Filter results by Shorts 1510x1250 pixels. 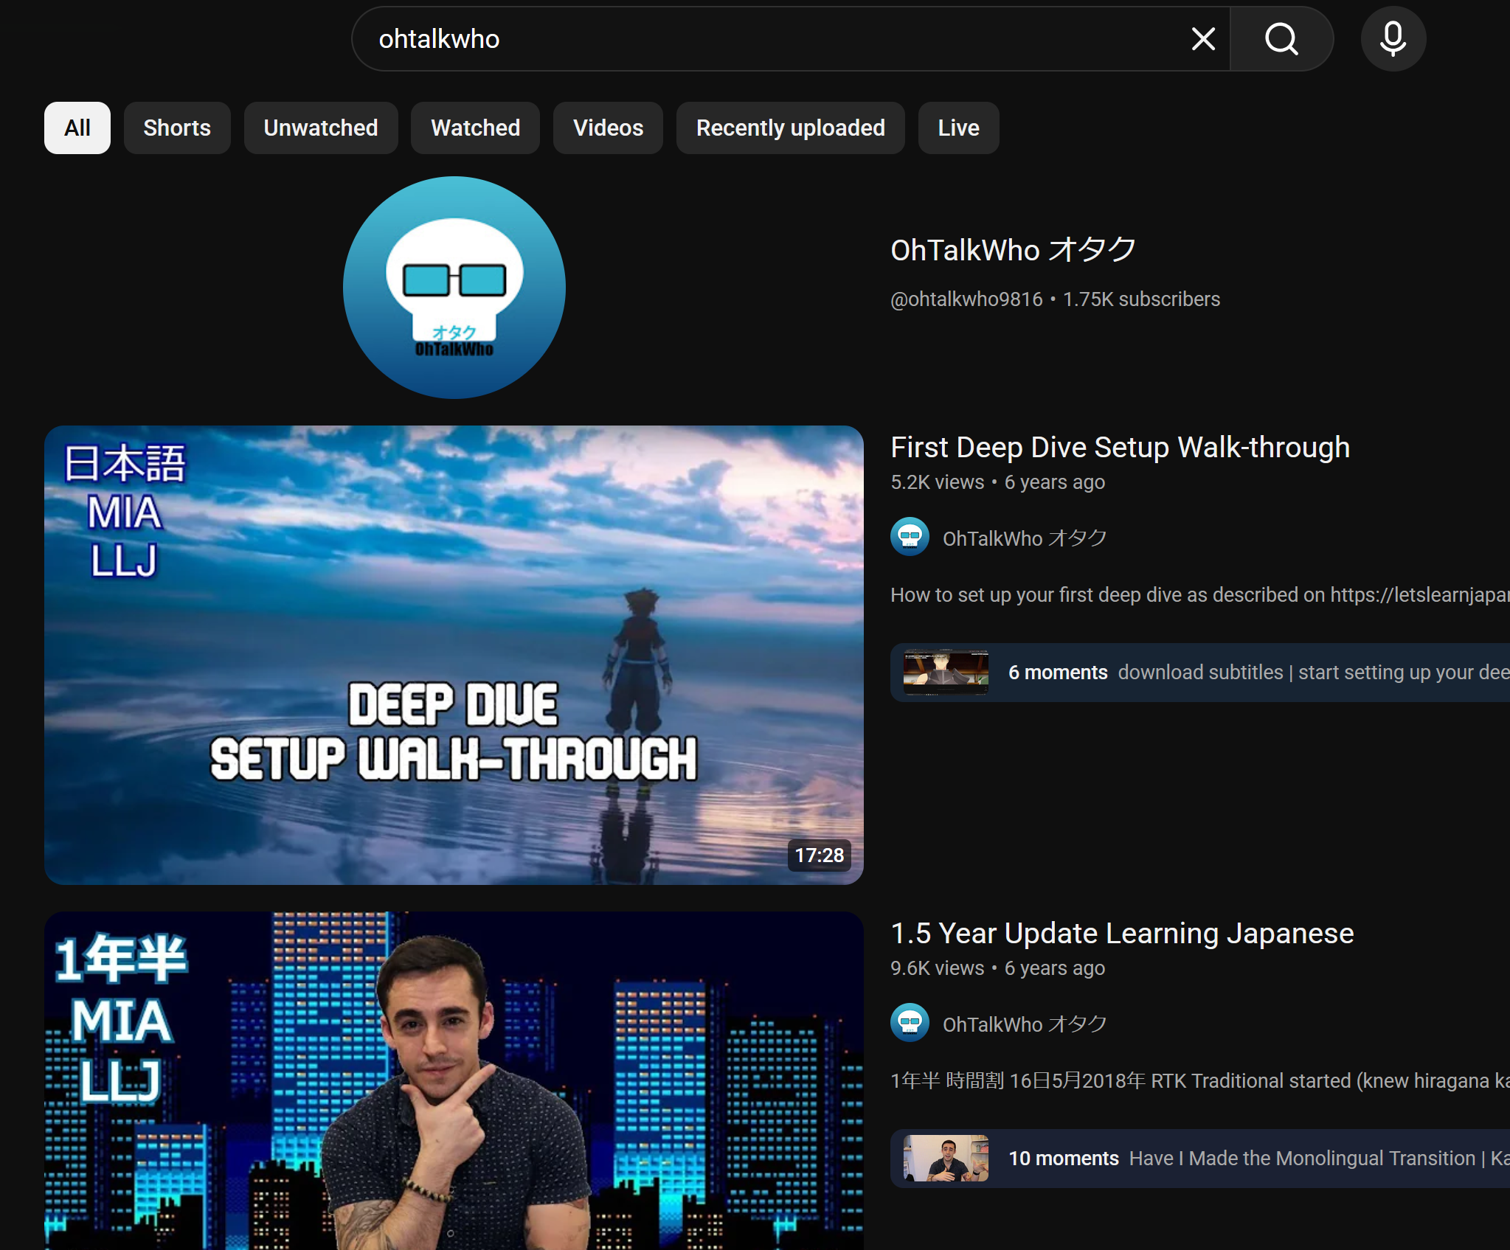tap(177, 128)
